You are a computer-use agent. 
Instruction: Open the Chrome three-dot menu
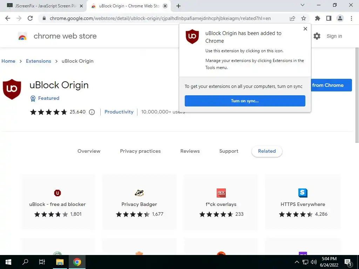click(x=351, y=18)
